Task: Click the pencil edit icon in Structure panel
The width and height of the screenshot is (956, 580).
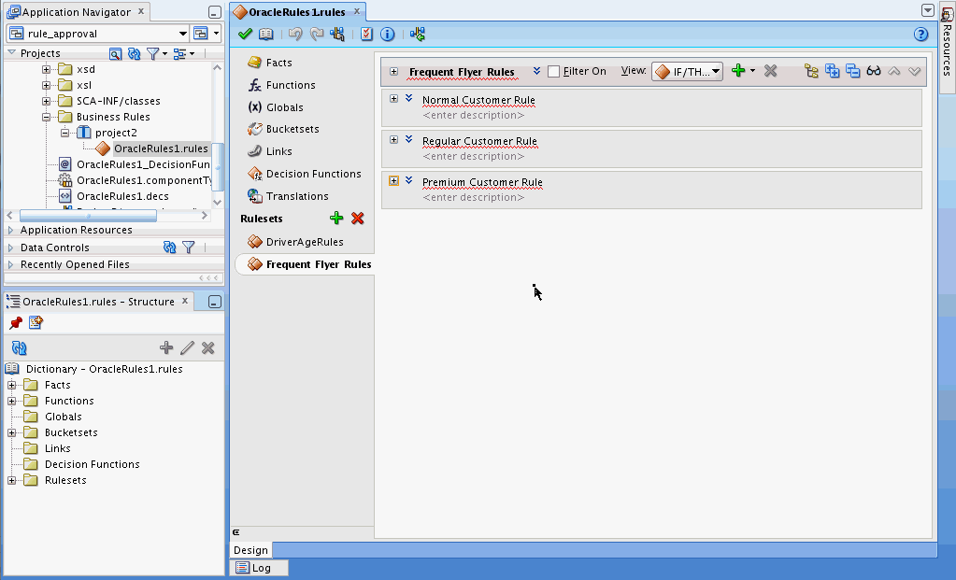Action: [187, 347]
